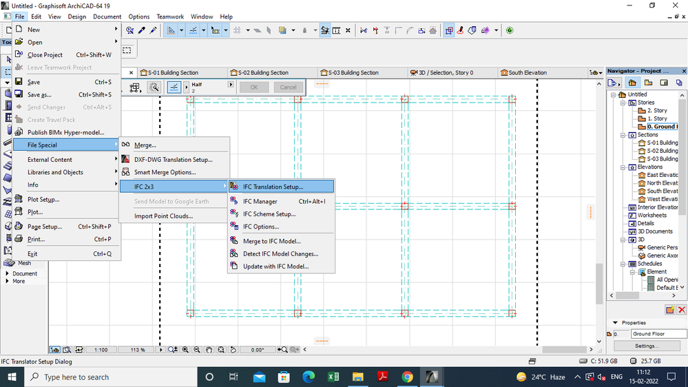Open the snap guides dropdown arrow
The width and height of the screenshot is (688, 387).
click(x=204, y=30)
